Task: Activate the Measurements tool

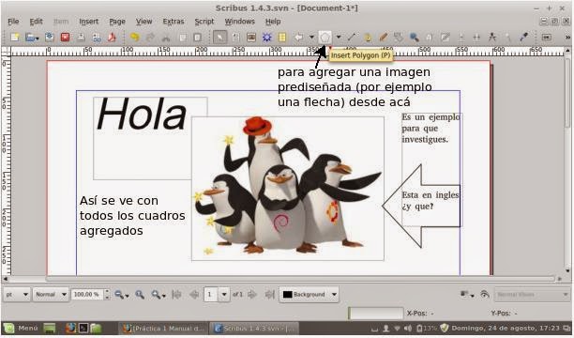Action: click(492, 37)
